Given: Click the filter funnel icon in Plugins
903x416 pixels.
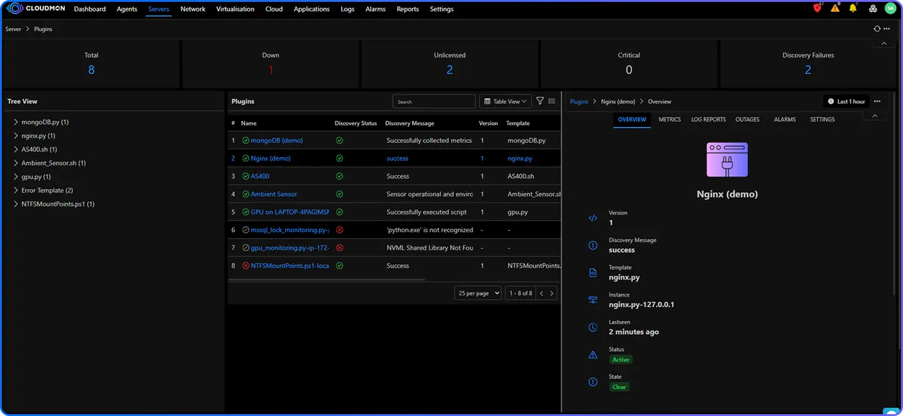Looking at the screenshot, I should click(x=540, y=101).
